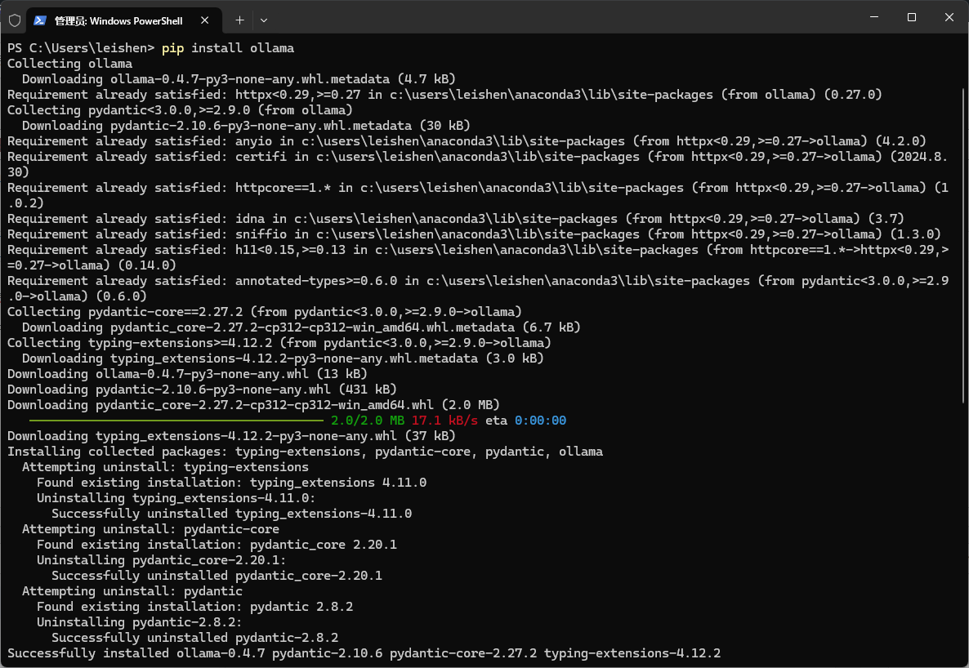Click the 'Collecting ollama' output line
Image resolution: width=969 pixels, height=668 pixels.
click(x=69, y=64)
